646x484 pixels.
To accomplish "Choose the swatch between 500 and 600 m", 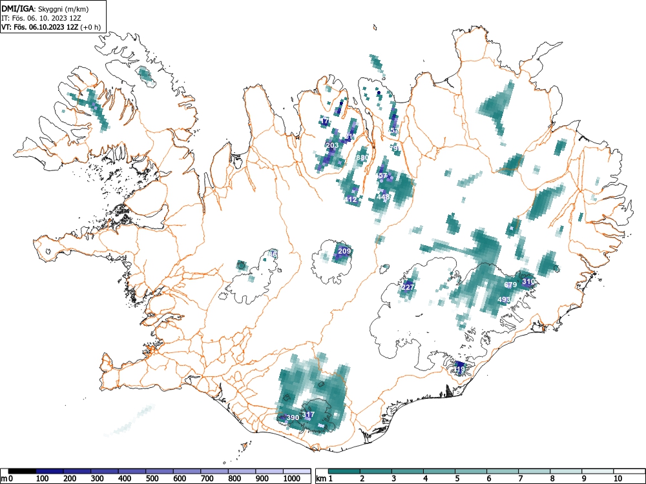I will tap(160, 471).
